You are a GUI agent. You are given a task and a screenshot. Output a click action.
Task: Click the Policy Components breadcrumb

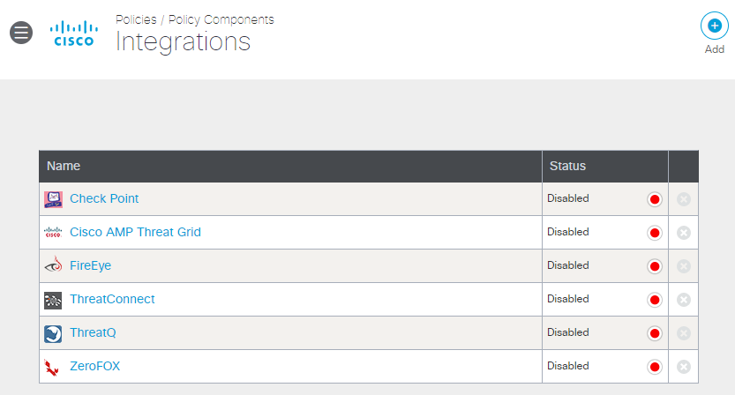point(221,19)
